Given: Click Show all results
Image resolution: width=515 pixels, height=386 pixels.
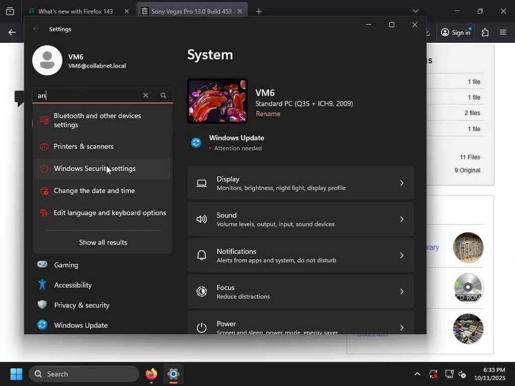Looking at the screenshot, I should [103, 242].
